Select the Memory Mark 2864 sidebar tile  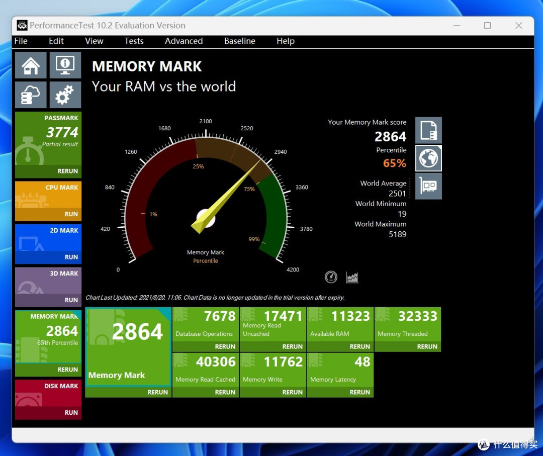click(x=48, y=336)
